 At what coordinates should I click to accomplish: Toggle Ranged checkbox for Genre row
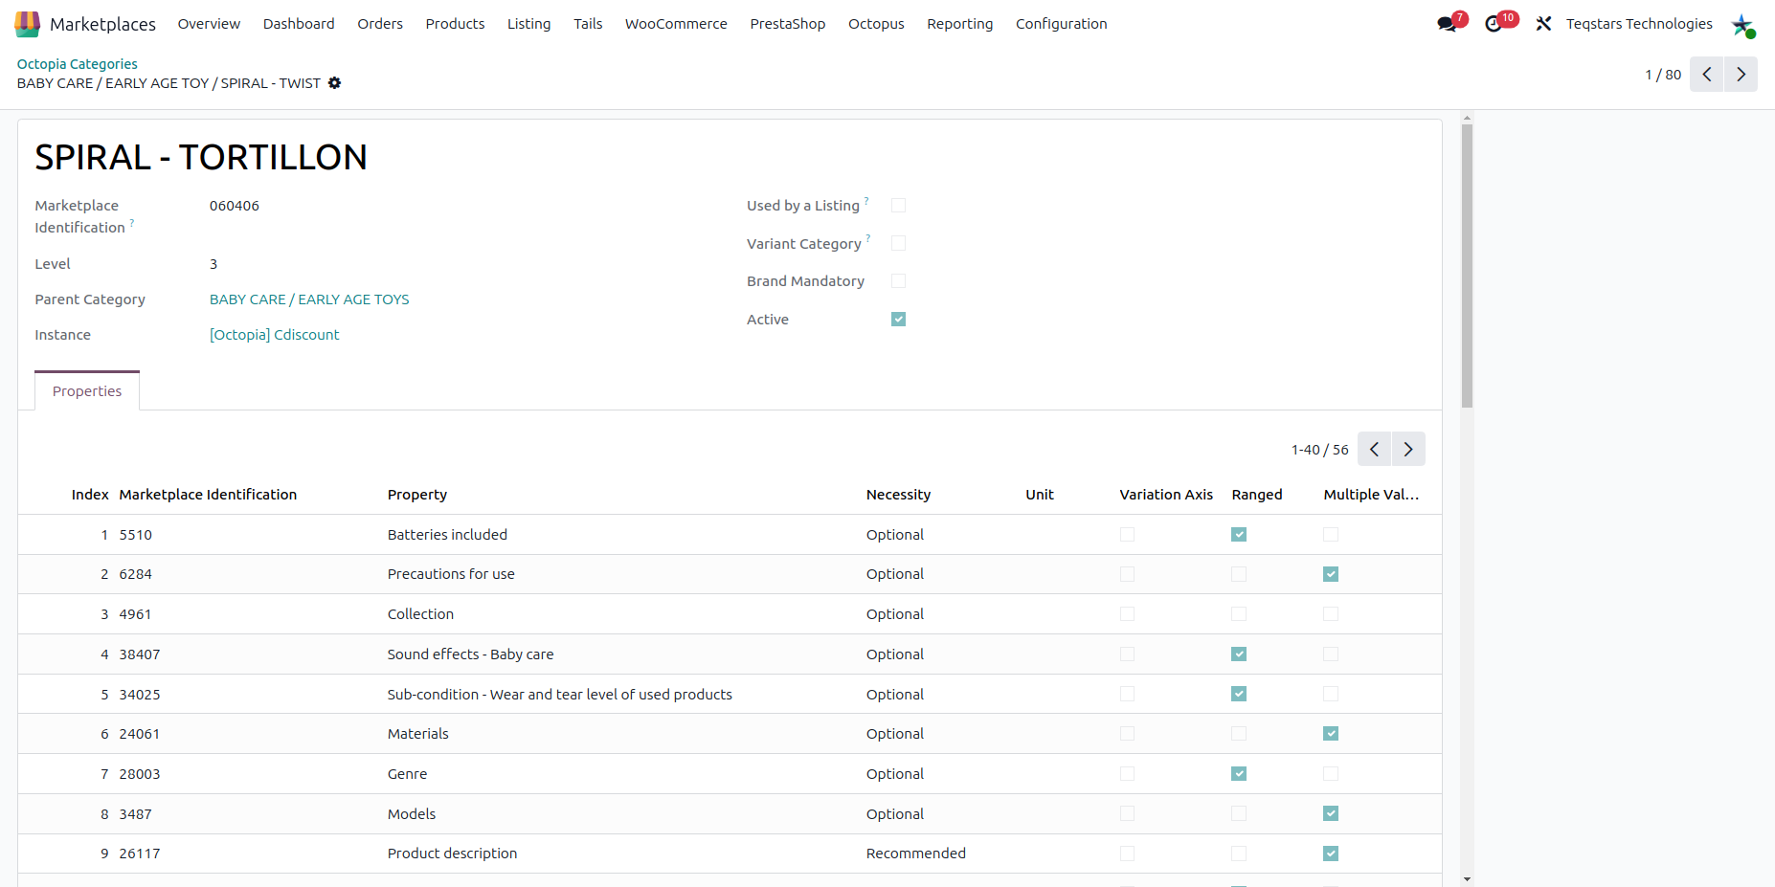tap(1239, 774)
